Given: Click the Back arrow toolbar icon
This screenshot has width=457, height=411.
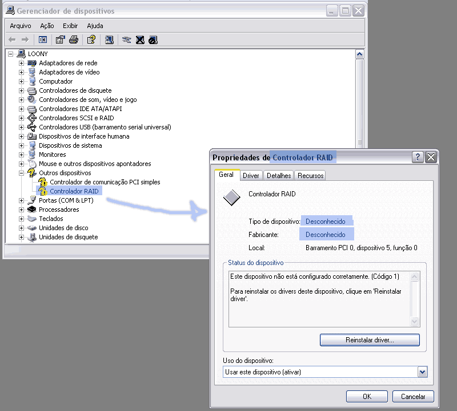Looking at the screenshot, I should (x=12, y=39).
